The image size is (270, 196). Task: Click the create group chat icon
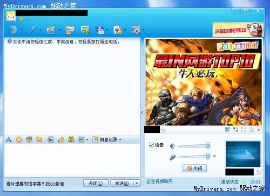tap(85, 30)
